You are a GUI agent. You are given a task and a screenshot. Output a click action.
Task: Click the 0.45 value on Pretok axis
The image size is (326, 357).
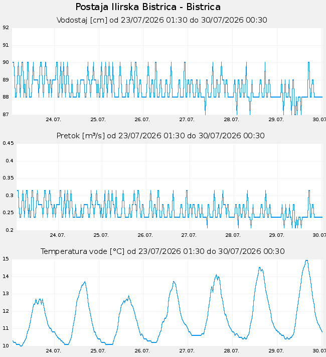click(8, 143)
